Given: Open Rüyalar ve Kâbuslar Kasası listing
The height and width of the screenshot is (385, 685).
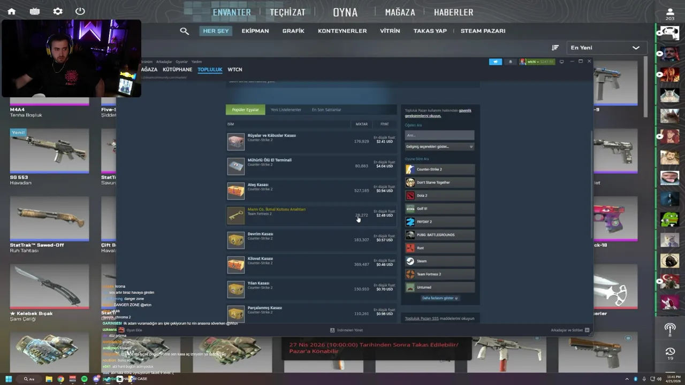Looking at the screenshot, I should click(310, 142).
